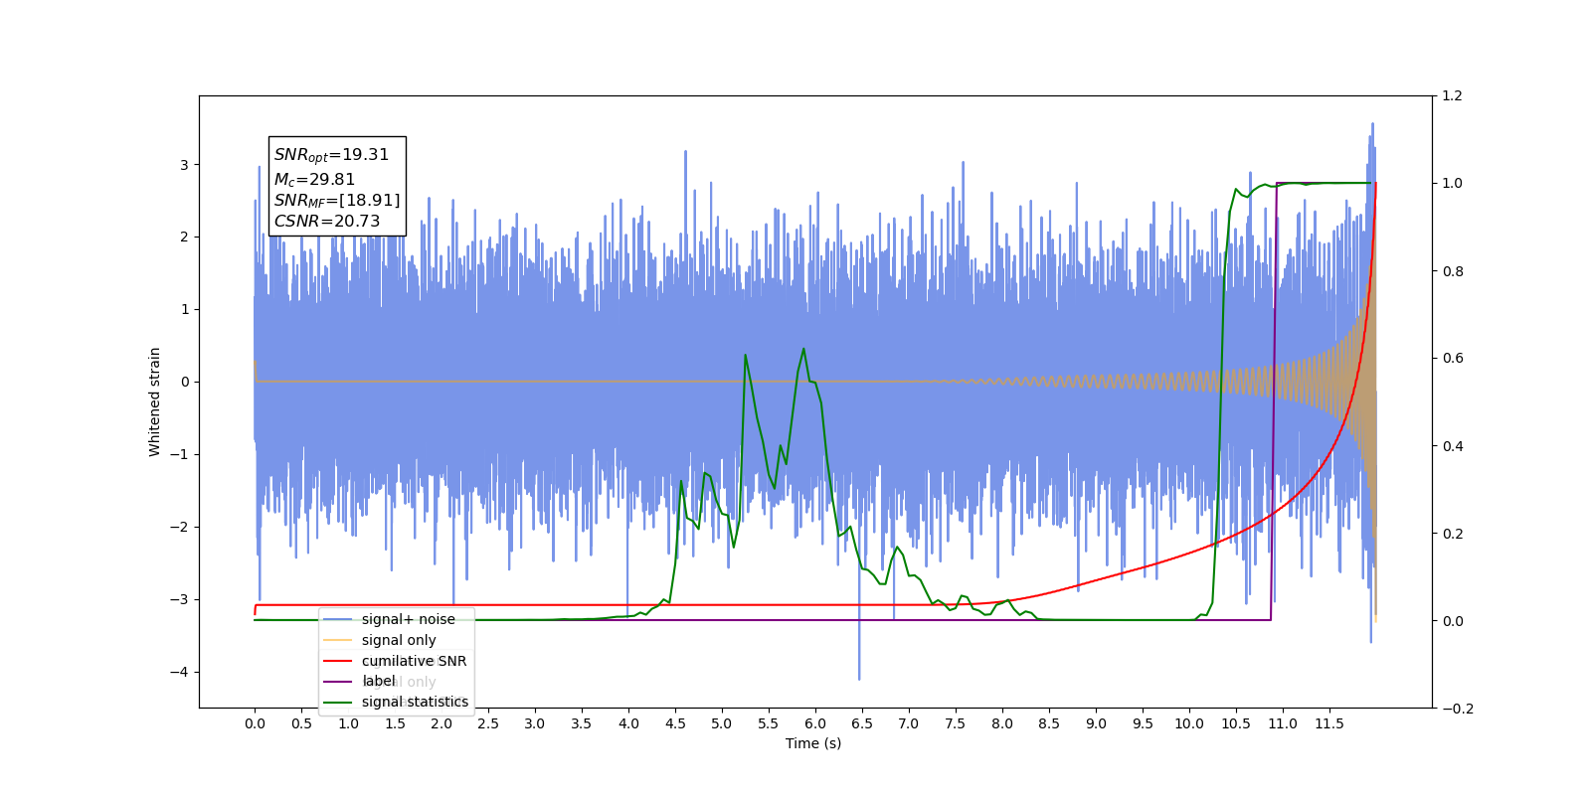Click the Mc=29.81 annotation text

(x=314, y=180)
